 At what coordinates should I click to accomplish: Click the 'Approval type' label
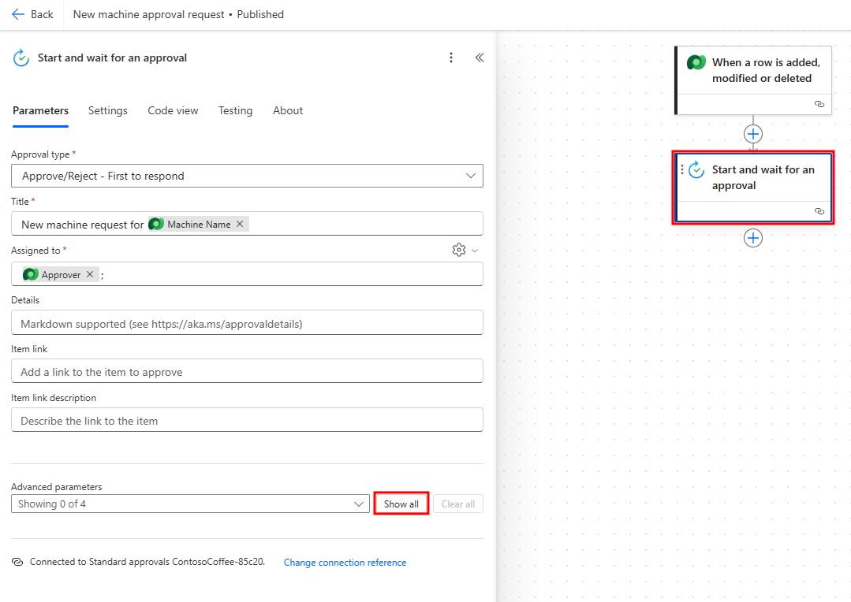[40, 154]
